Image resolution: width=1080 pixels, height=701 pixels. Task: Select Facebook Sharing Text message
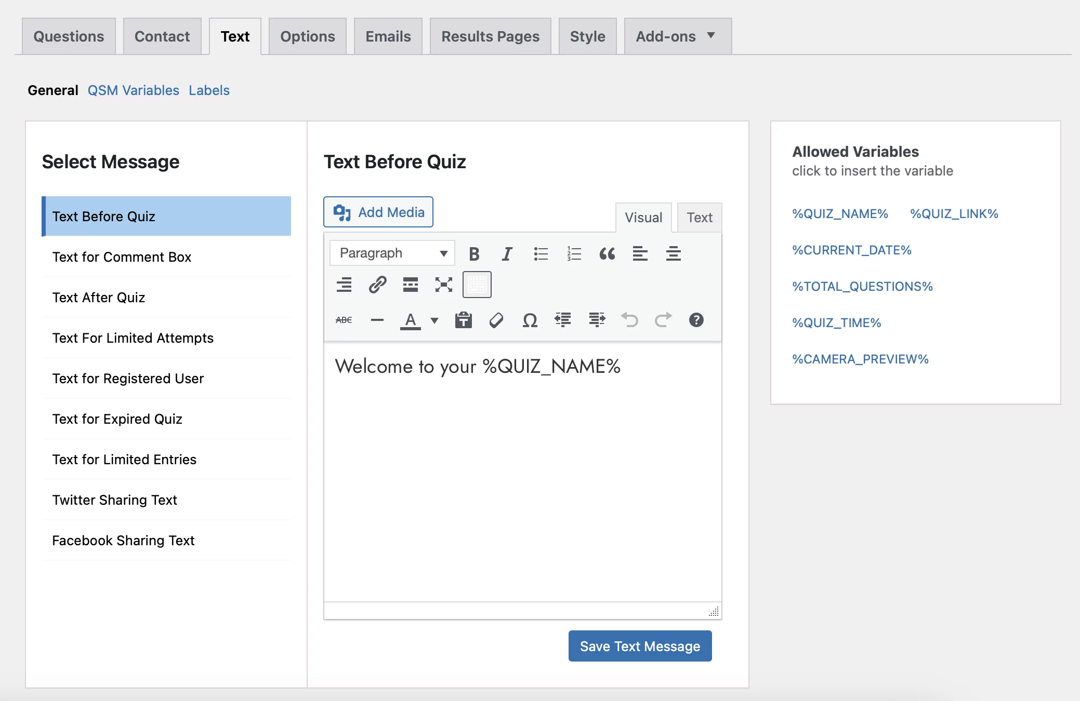(x=166, y=541)
